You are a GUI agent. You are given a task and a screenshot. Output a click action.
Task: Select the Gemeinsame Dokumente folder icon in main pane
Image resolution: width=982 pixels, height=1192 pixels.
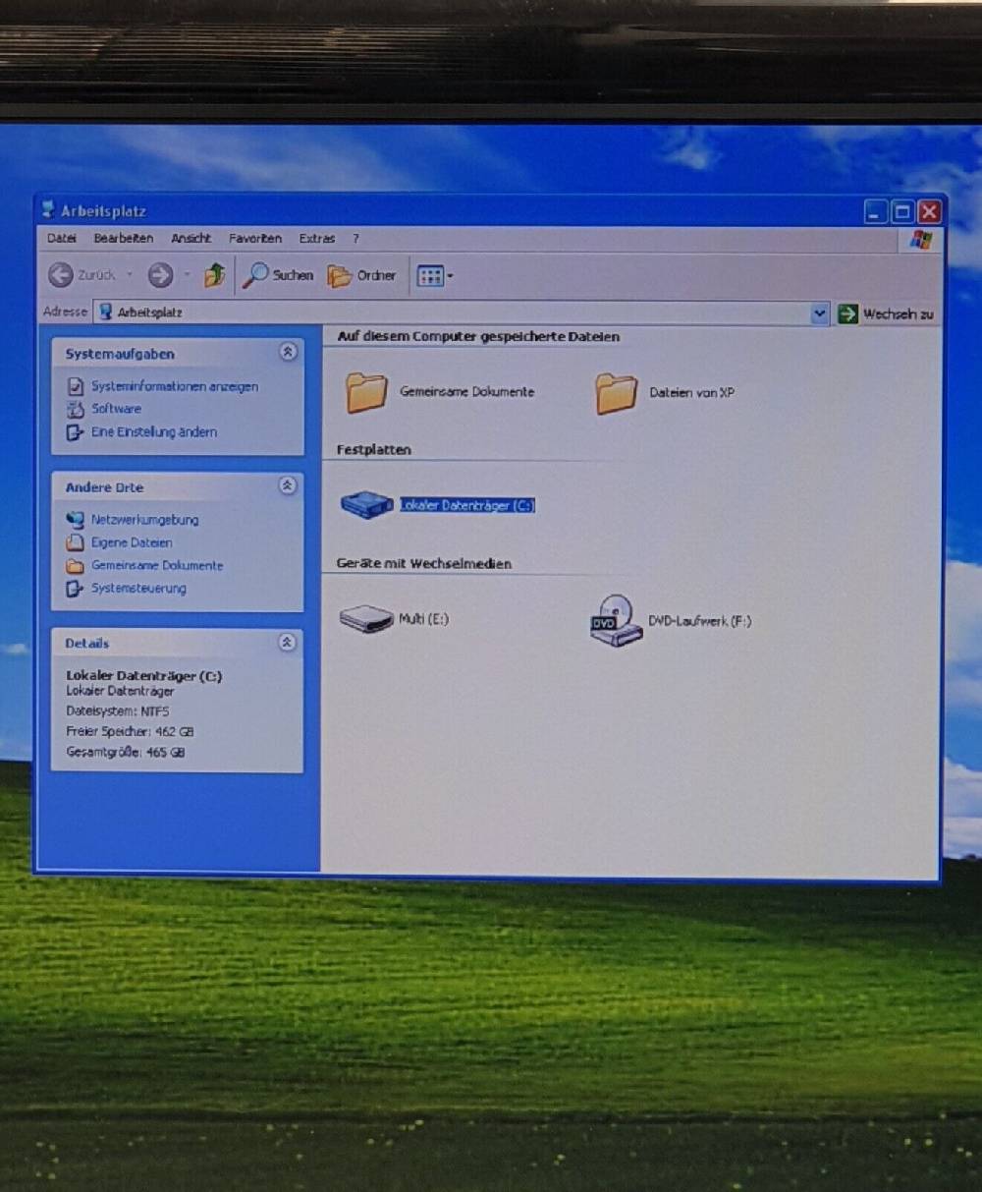coord(366,392)
